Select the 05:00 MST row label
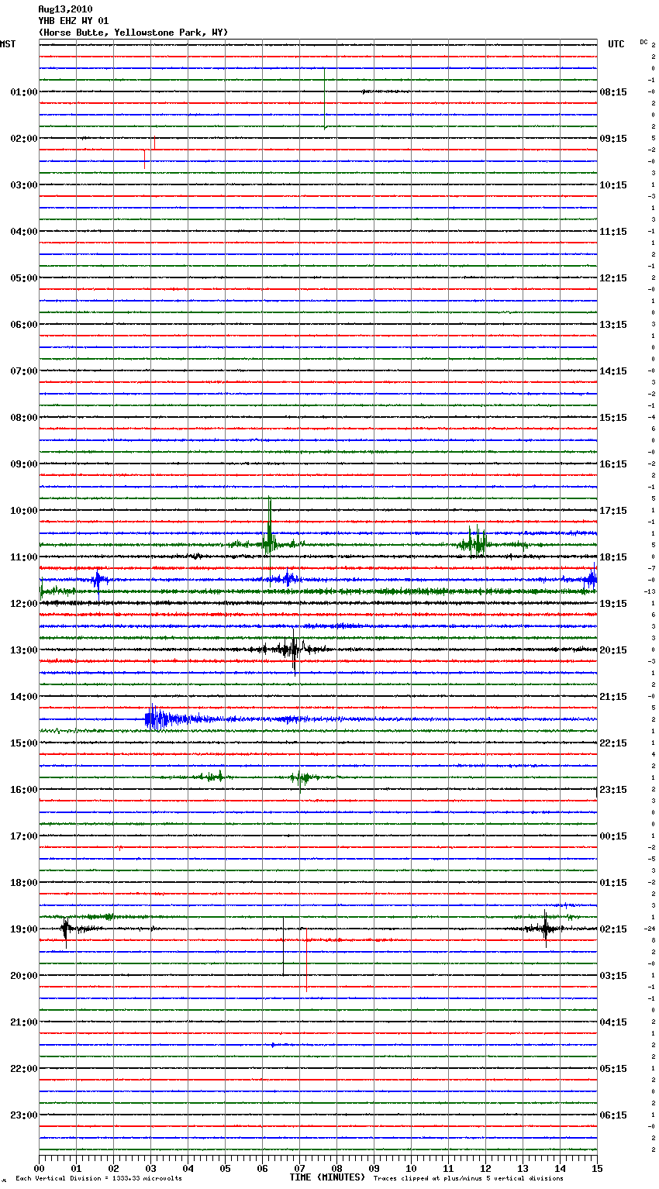The width and height of the screenshot is (659, 1189). pos(24,278)
